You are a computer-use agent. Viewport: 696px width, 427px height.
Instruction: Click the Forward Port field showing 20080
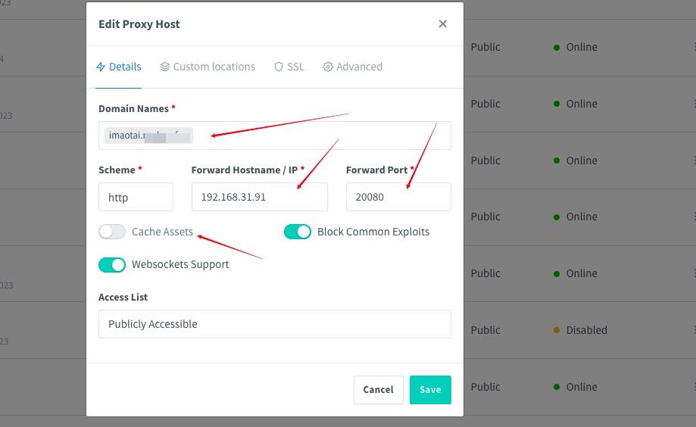(398, 197)
